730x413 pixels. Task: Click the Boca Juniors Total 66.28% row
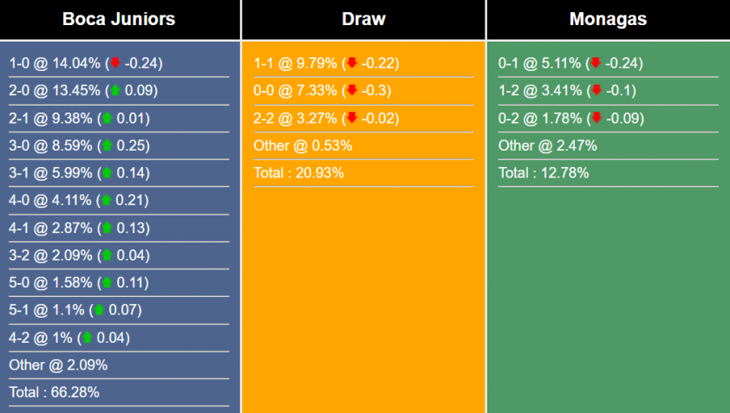point(55,392)
